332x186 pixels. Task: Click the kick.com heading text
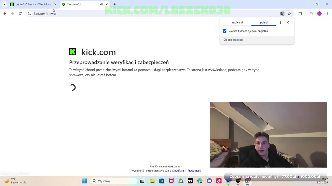pos(99,52)
